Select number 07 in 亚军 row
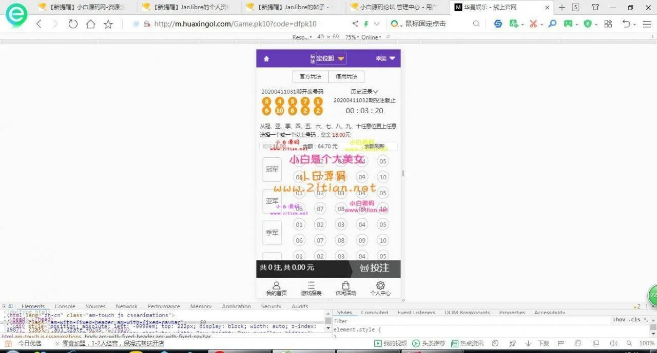657x353 pixels. (320, 209)
